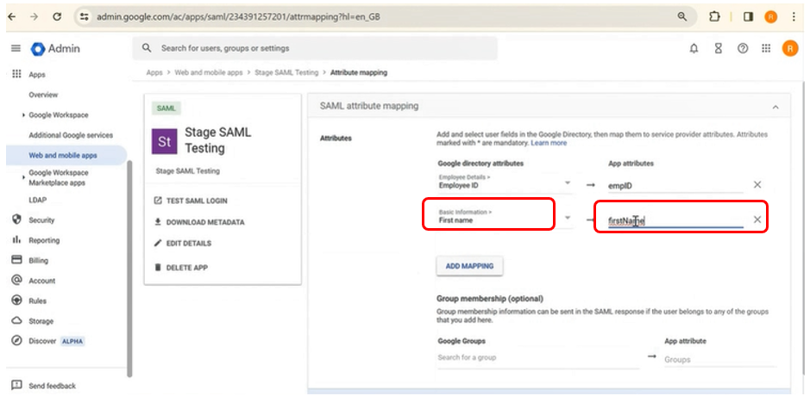
Task: Click the browser address bar URL
Action: point(238,16)
